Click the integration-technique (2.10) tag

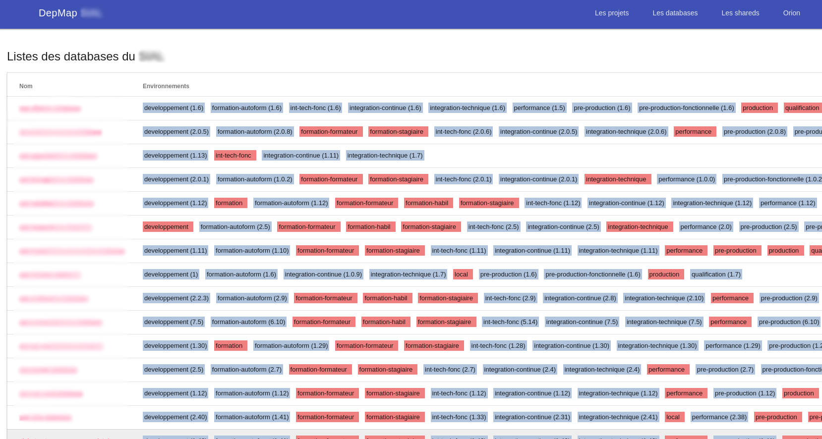[664, 298]
